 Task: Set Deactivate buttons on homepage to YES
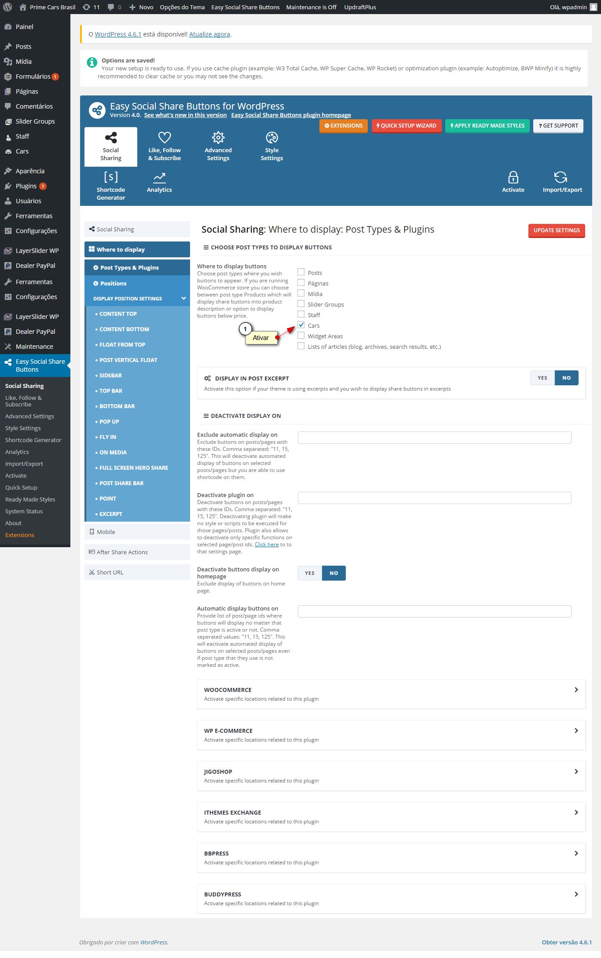click(310, 573)
